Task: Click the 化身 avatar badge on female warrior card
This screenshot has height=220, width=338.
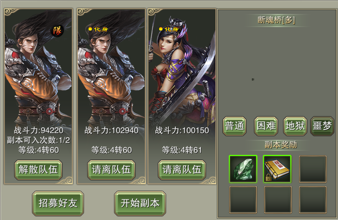Action: (169, 29)
